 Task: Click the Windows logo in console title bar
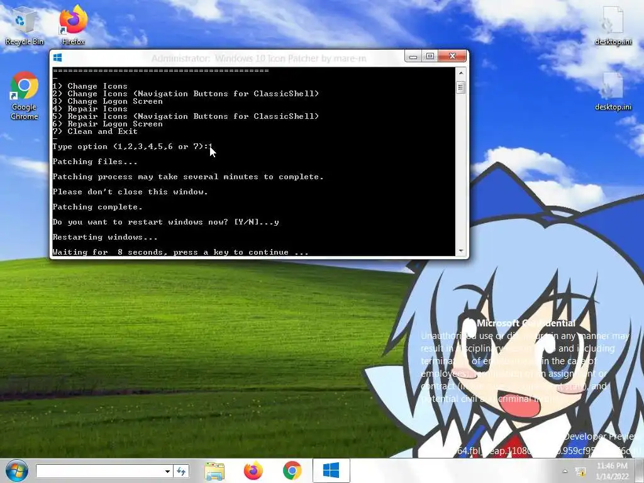[57, 58]
